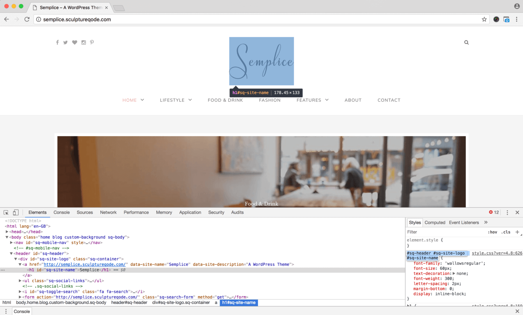The width and height of the screenshot is (523, 315).
Task: Expand text-decoration shorthand triangle
Action: click(x=454, y=274)
